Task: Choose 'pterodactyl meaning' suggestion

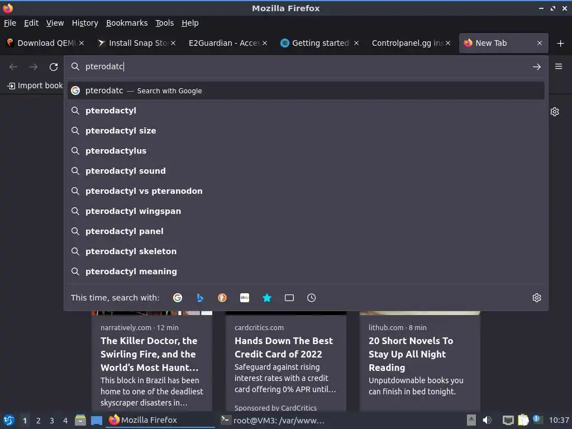Action: 306,271
